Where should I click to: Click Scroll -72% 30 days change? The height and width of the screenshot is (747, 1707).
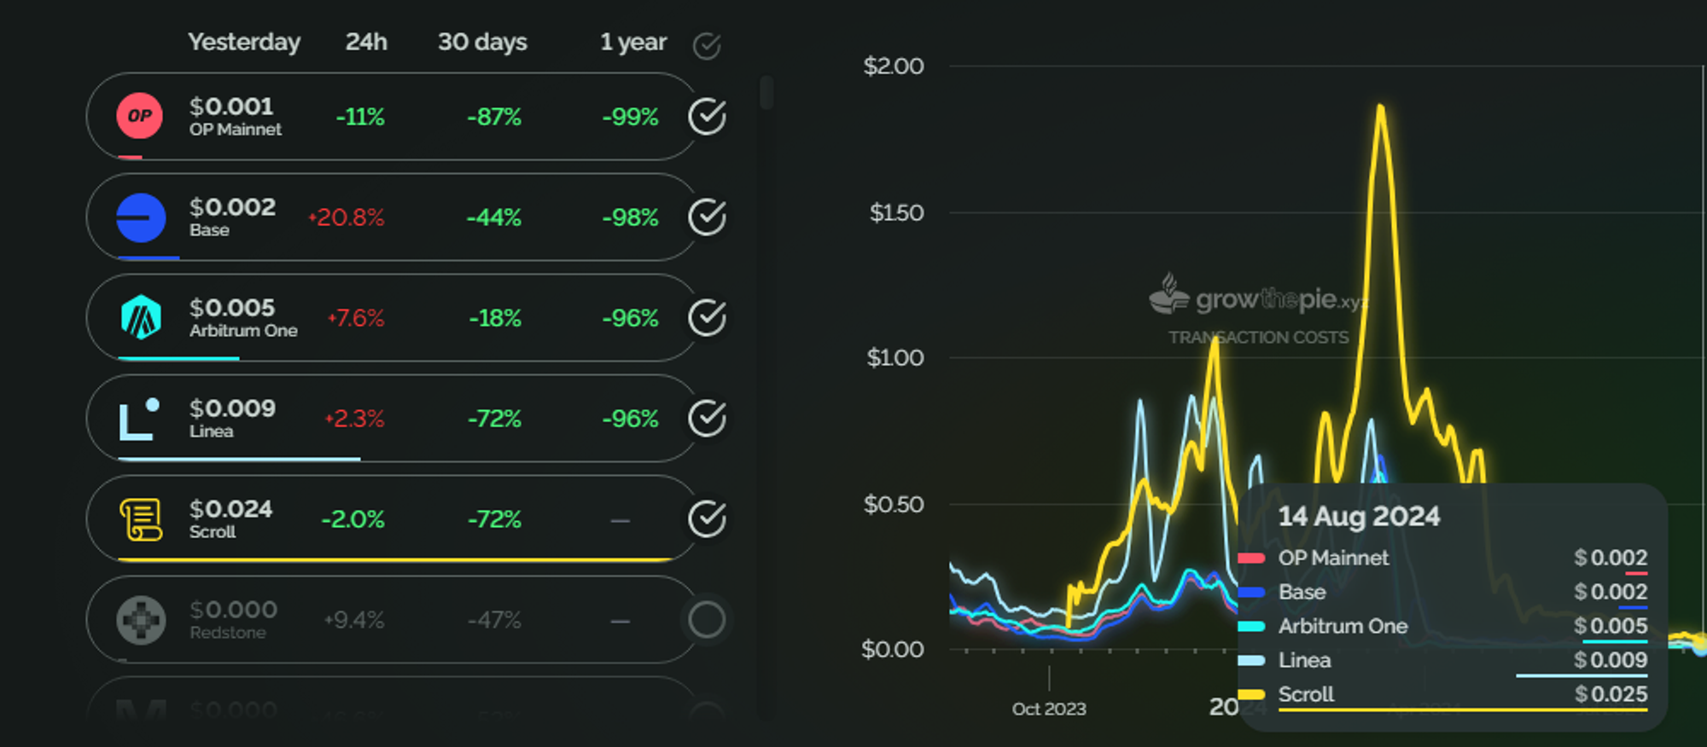[494, 519]
